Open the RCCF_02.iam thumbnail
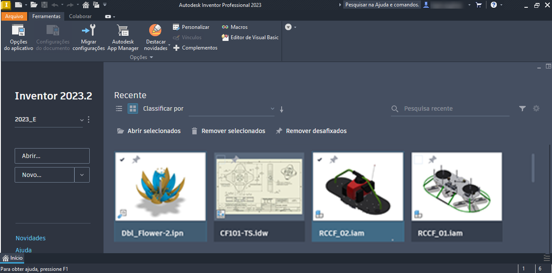The height and width of the screenshot is (273, 552). (358, 187)
